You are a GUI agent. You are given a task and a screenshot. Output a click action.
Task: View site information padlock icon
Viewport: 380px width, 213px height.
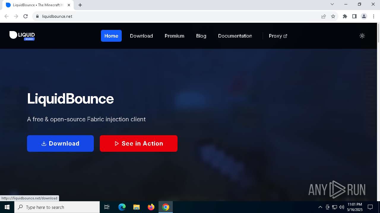click(x=37, y=16)
